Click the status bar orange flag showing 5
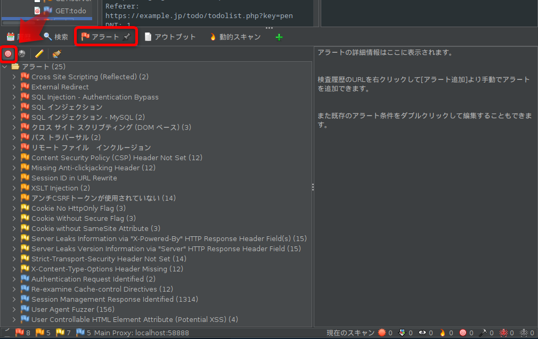Screen dimensions: 538x339 (40, 332)
